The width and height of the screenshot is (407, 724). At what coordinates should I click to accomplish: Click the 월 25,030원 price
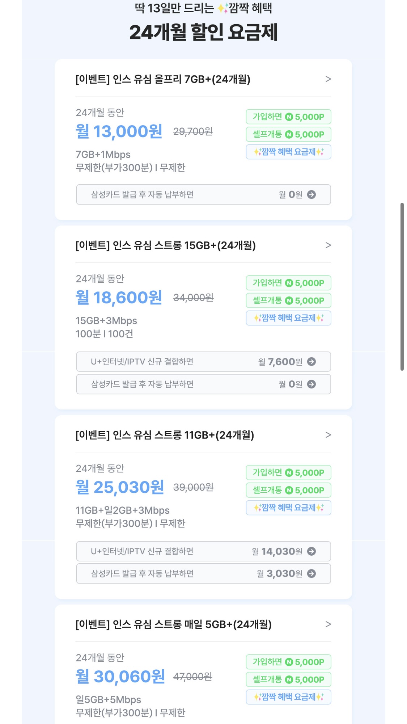(120, 487)
